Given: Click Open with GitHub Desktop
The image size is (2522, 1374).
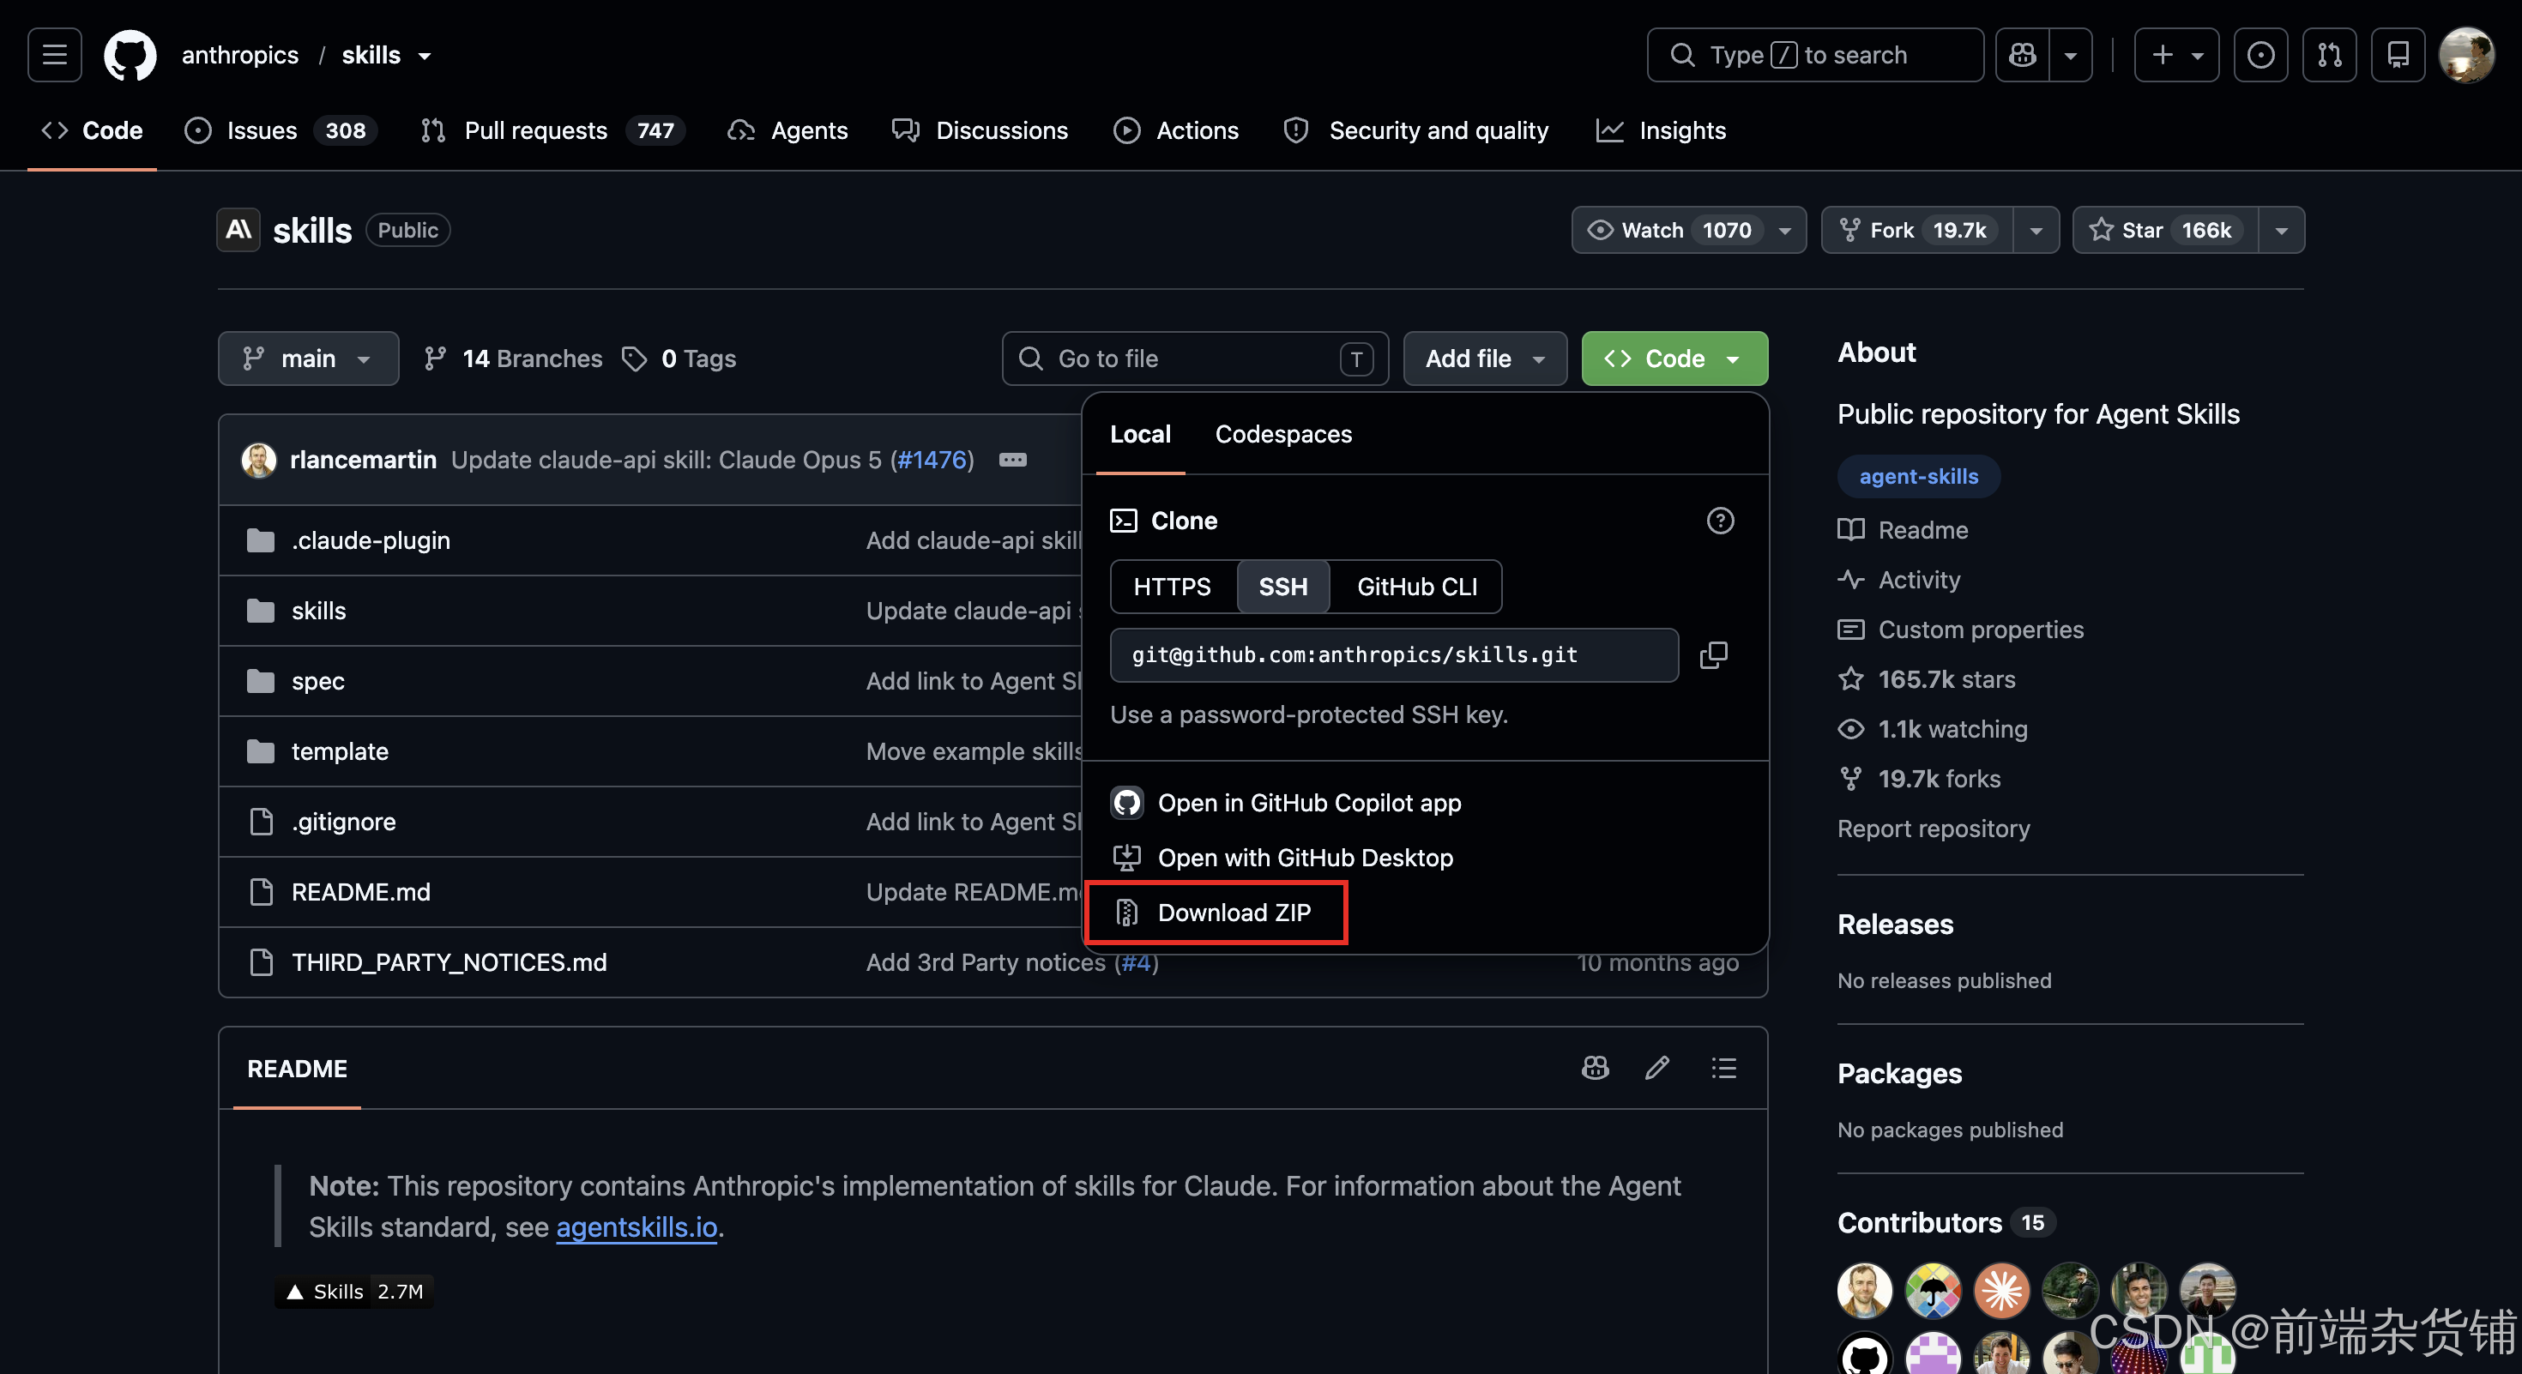Looking at the screenshot, I should [1305, 858].
